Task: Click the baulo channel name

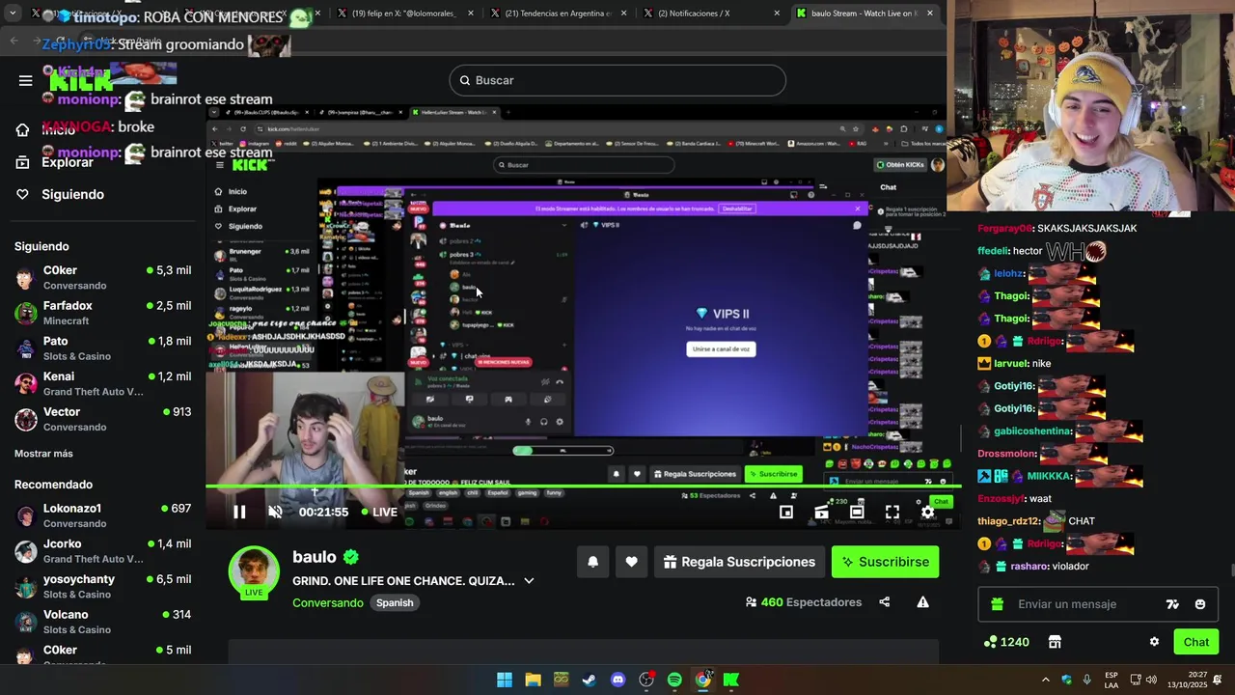Action: point(315,557)
